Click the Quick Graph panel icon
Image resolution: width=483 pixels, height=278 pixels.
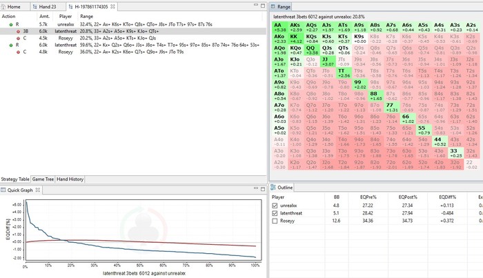[3, 190]
